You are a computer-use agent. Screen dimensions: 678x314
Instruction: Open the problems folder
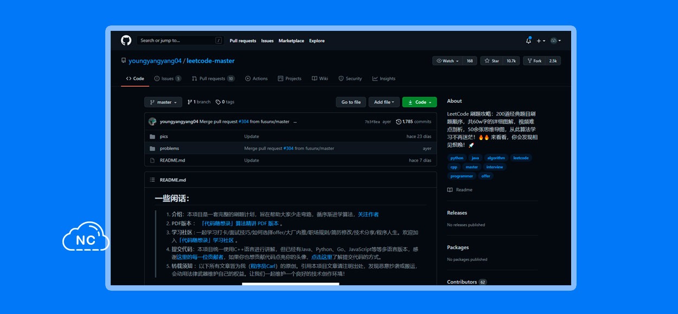(x=169, y=148)
